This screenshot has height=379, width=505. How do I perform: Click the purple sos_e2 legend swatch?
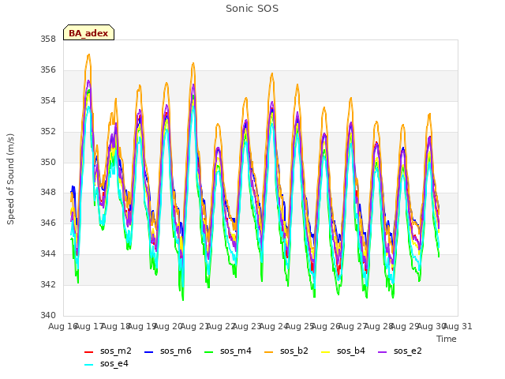click(382, 351)
